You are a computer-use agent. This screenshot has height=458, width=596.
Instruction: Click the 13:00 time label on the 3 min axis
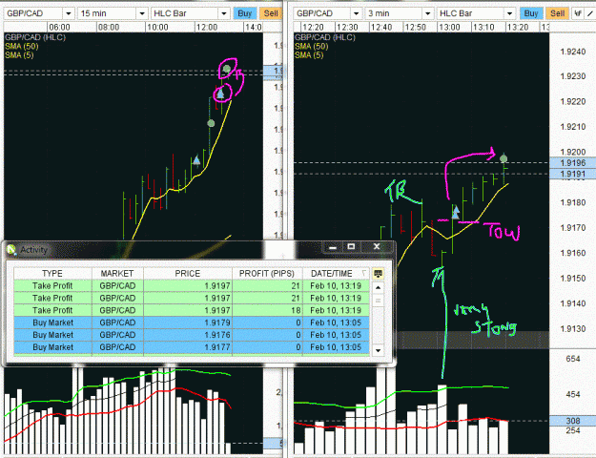tap(449, 28)
